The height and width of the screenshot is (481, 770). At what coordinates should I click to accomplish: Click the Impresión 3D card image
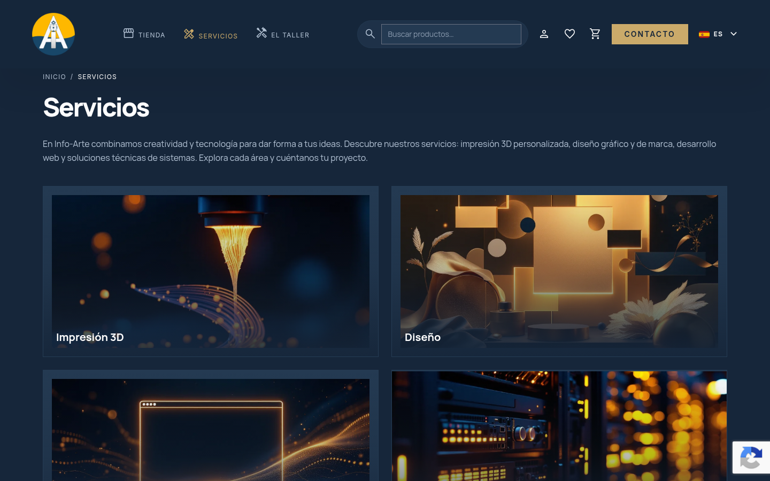pyautogui.click(x=211, y=271)
